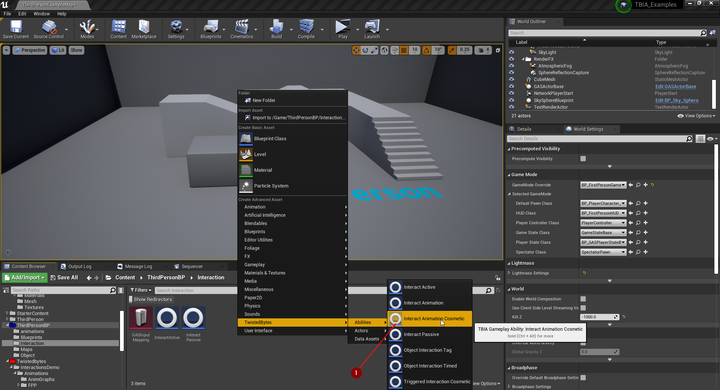
Task: Click the Particle System asset icon
Action: (x=246, y=186)
